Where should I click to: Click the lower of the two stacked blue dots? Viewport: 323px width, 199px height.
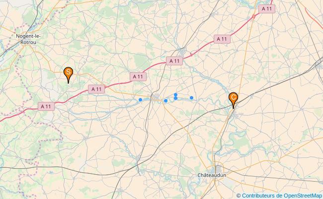[x=175, y=99]
